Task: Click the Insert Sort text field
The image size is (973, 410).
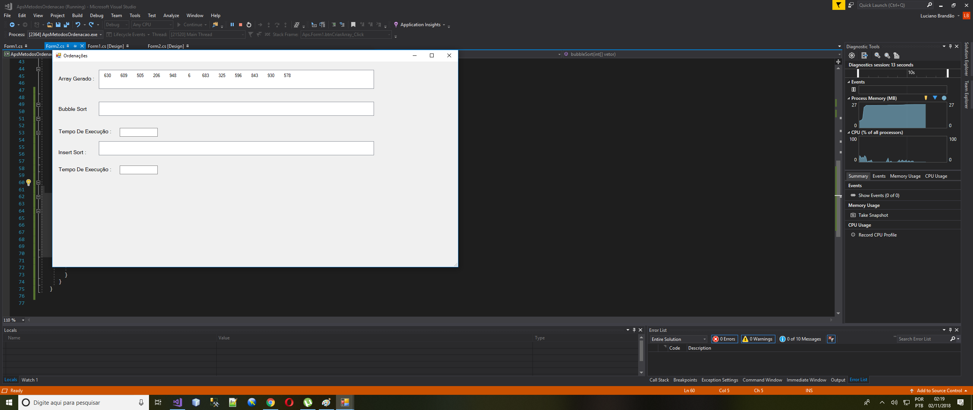Action: point(236,148)
